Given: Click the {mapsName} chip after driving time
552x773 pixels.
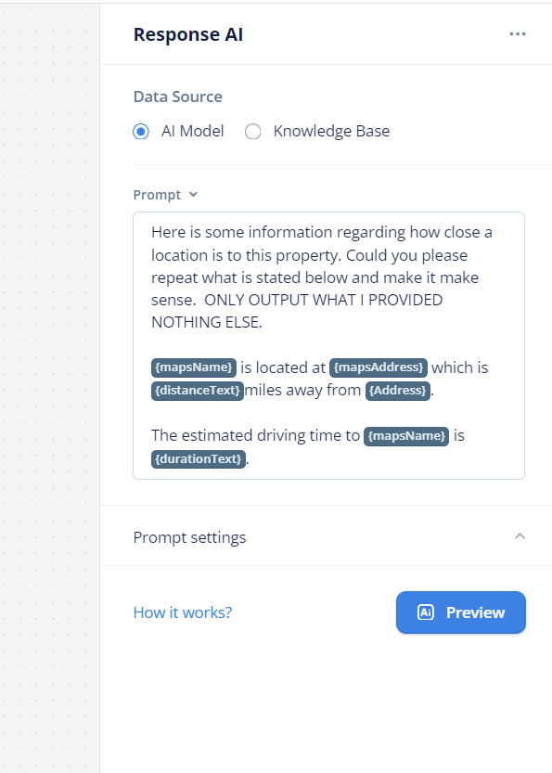Looking at the screenshot, I should point(406,436).
